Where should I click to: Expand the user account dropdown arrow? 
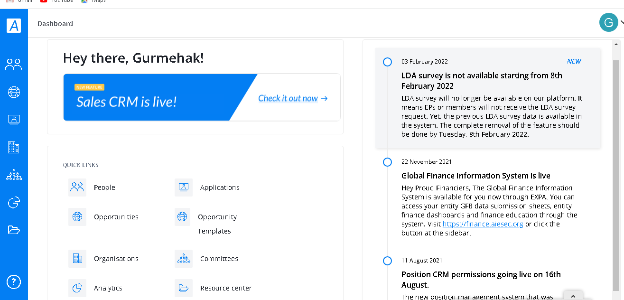point(621,22)
